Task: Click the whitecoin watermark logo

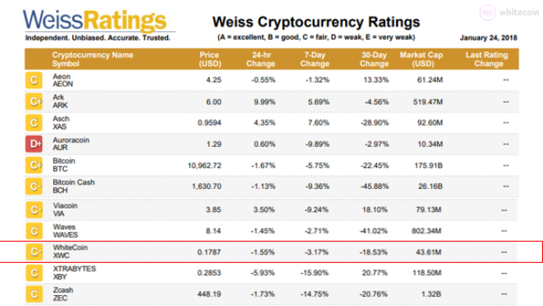Action: tap(509, 13)
